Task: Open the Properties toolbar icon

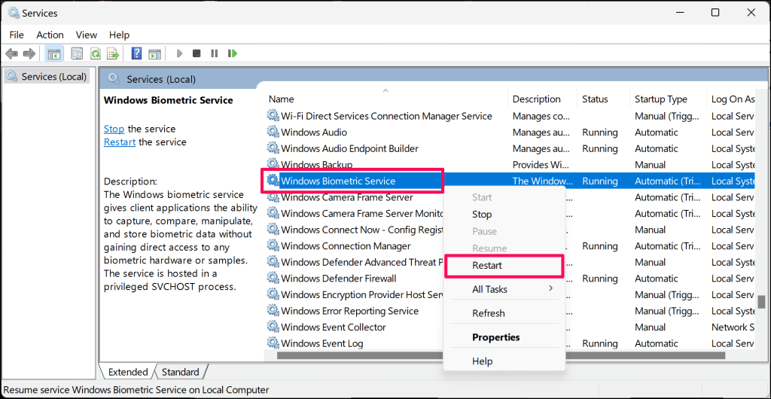Action: click(x=77, y=53)
